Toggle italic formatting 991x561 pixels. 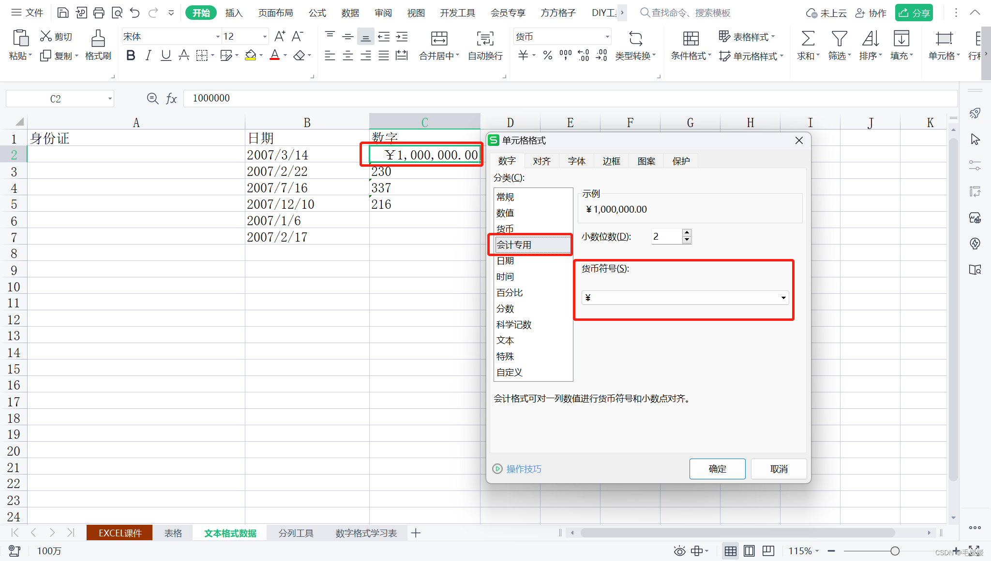point(148,56)
